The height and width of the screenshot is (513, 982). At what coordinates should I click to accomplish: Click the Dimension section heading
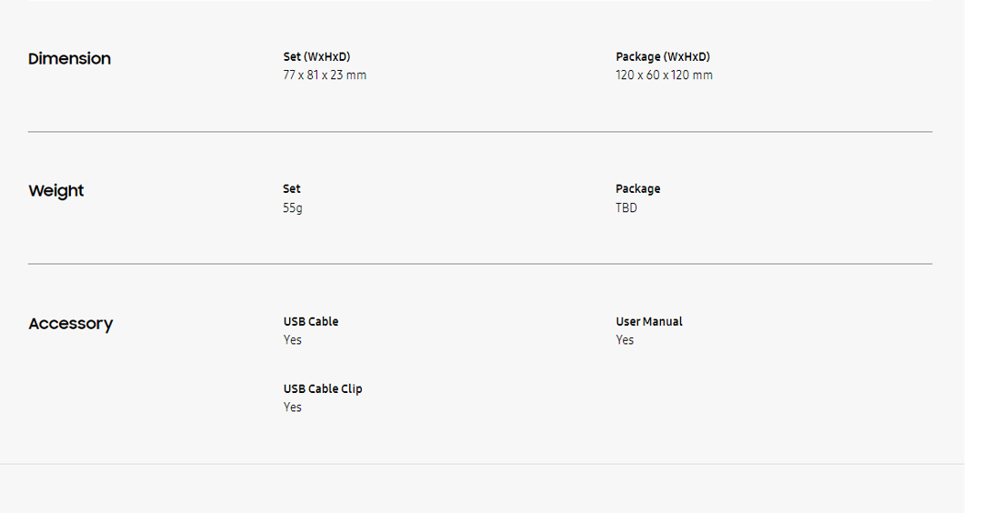(69, 59)
